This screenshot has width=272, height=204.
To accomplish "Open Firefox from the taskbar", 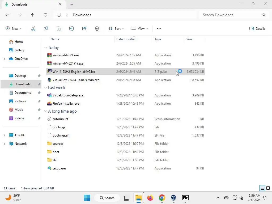I will click(150, 198).
